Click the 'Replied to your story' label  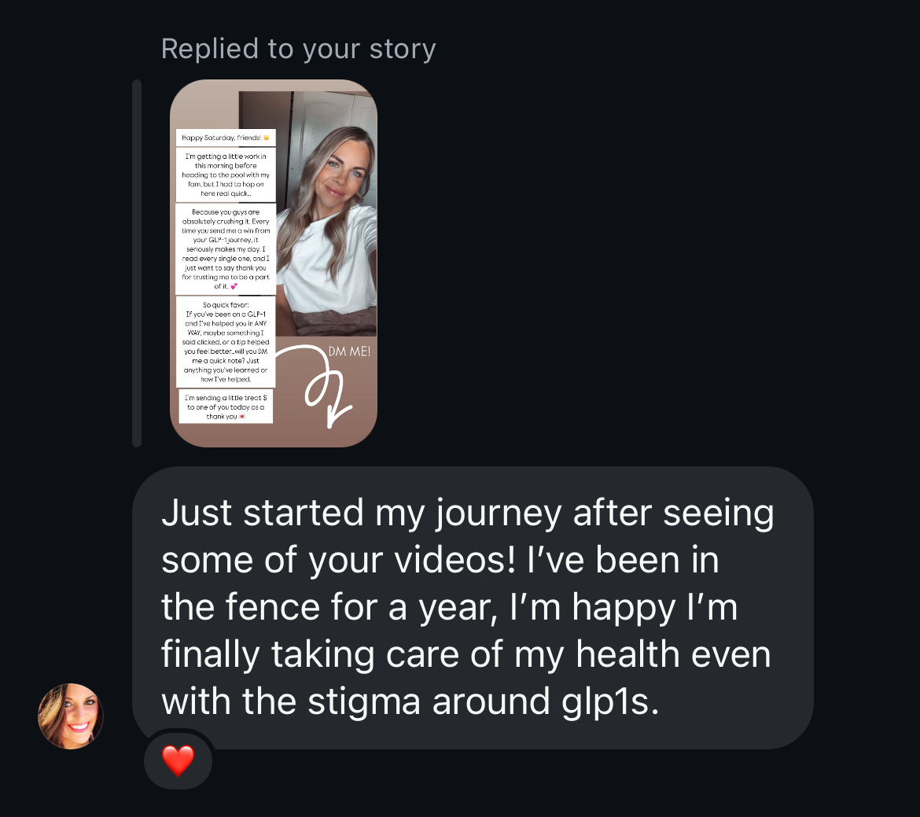(x=299, y=49)
